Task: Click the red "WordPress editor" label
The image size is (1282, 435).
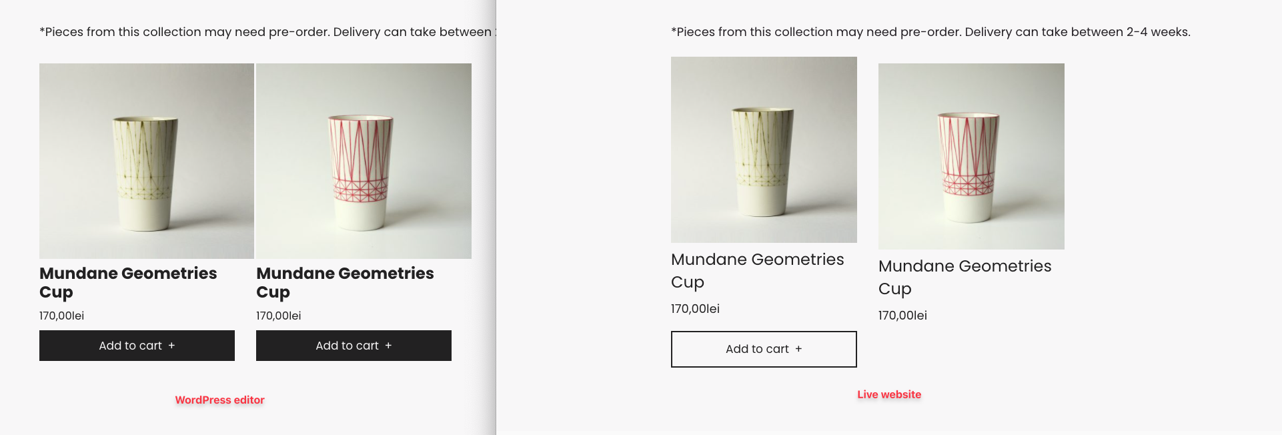Action: [219, 400]
